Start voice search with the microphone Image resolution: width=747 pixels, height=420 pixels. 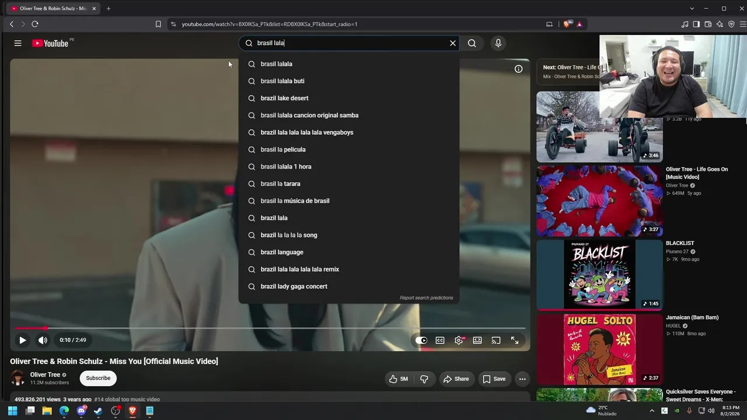(498, 43)
